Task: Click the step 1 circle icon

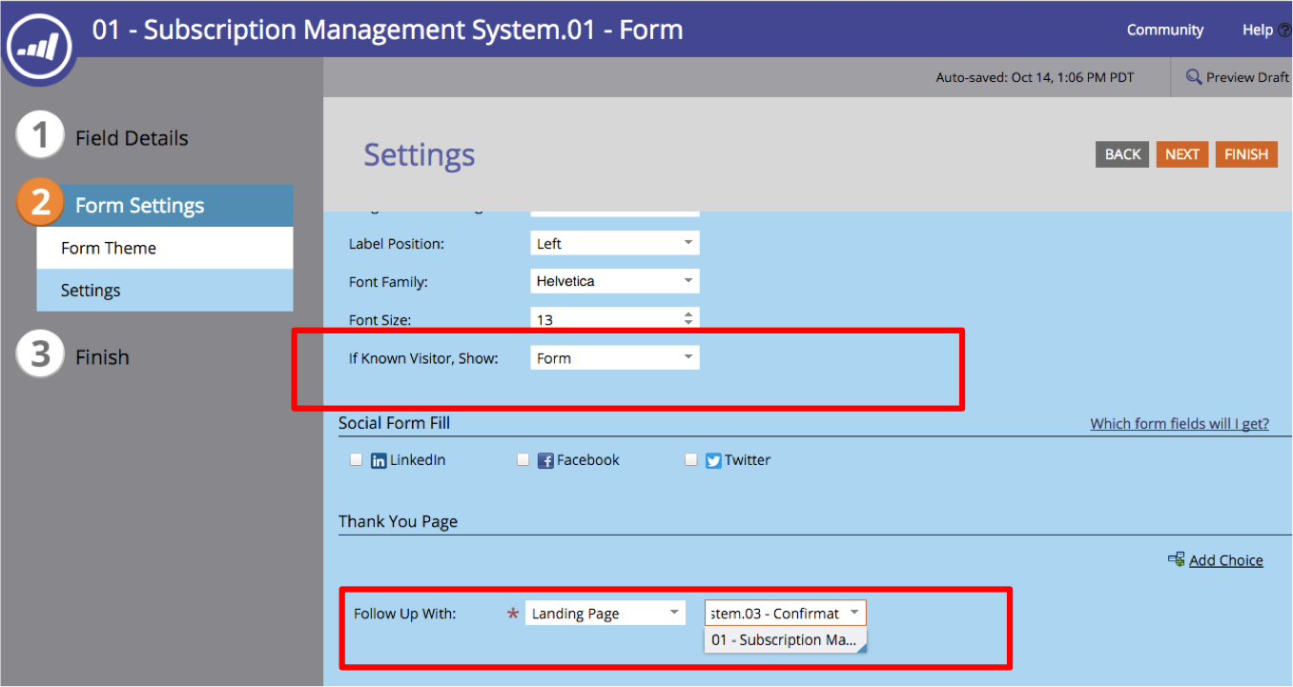Action: (x=39, y=137)
